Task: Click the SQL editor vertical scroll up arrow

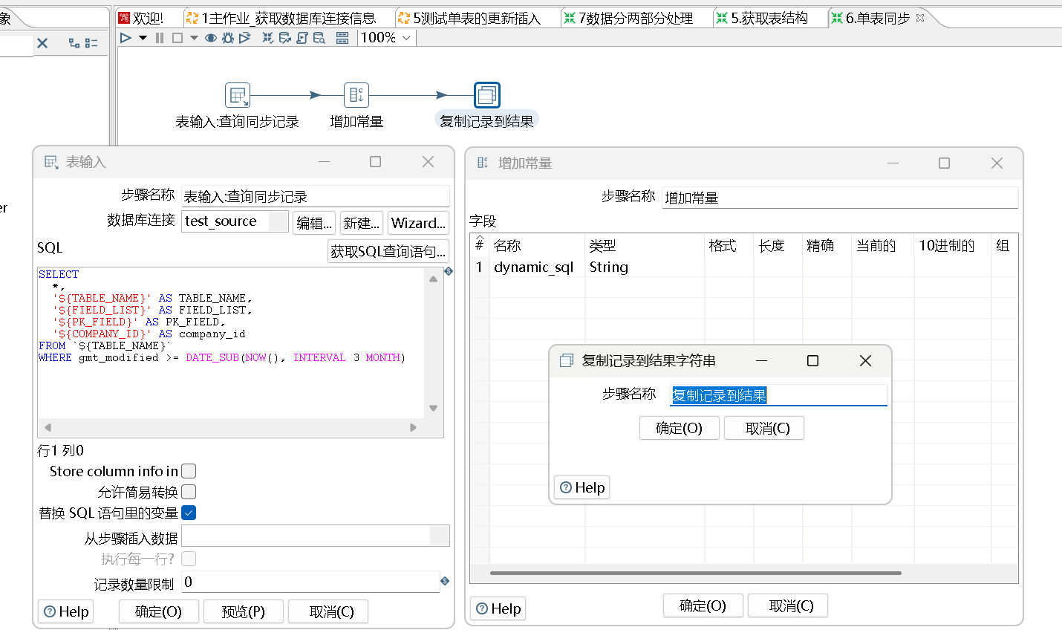Action: click(433, 279)
